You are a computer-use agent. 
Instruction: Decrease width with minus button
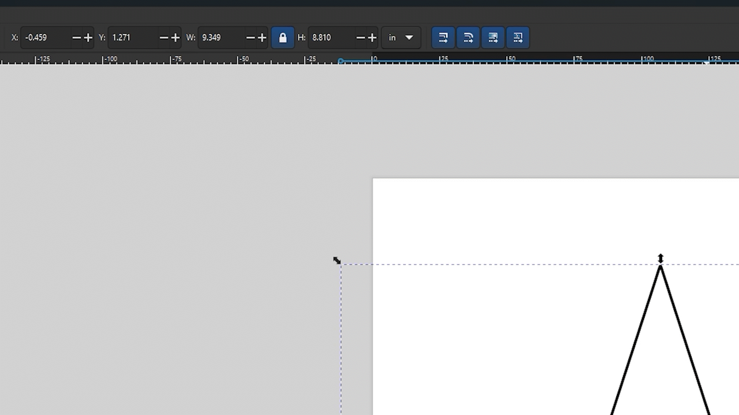click(x=251, y=37)
